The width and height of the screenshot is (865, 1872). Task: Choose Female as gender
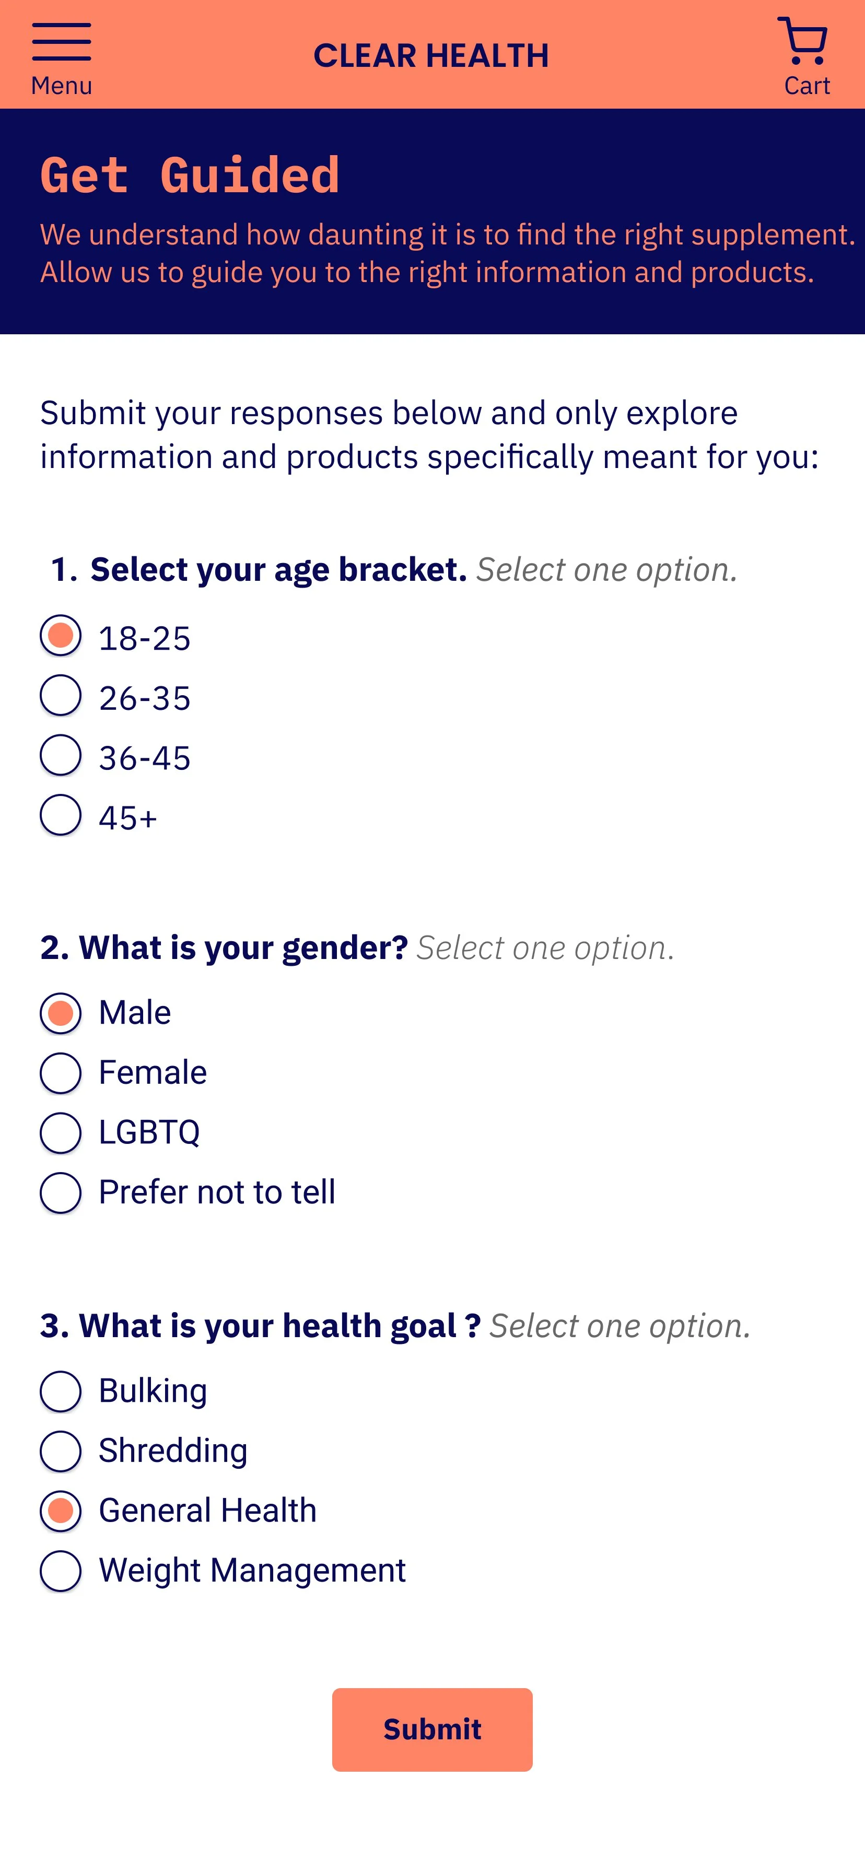point(61,1073)
